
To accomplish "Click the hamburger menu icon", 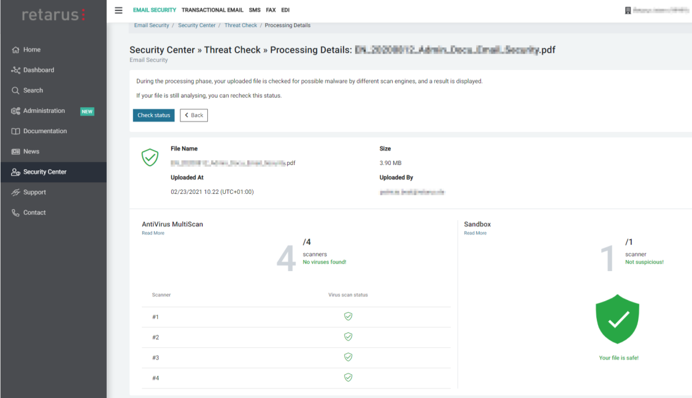I will click(118, 10).
